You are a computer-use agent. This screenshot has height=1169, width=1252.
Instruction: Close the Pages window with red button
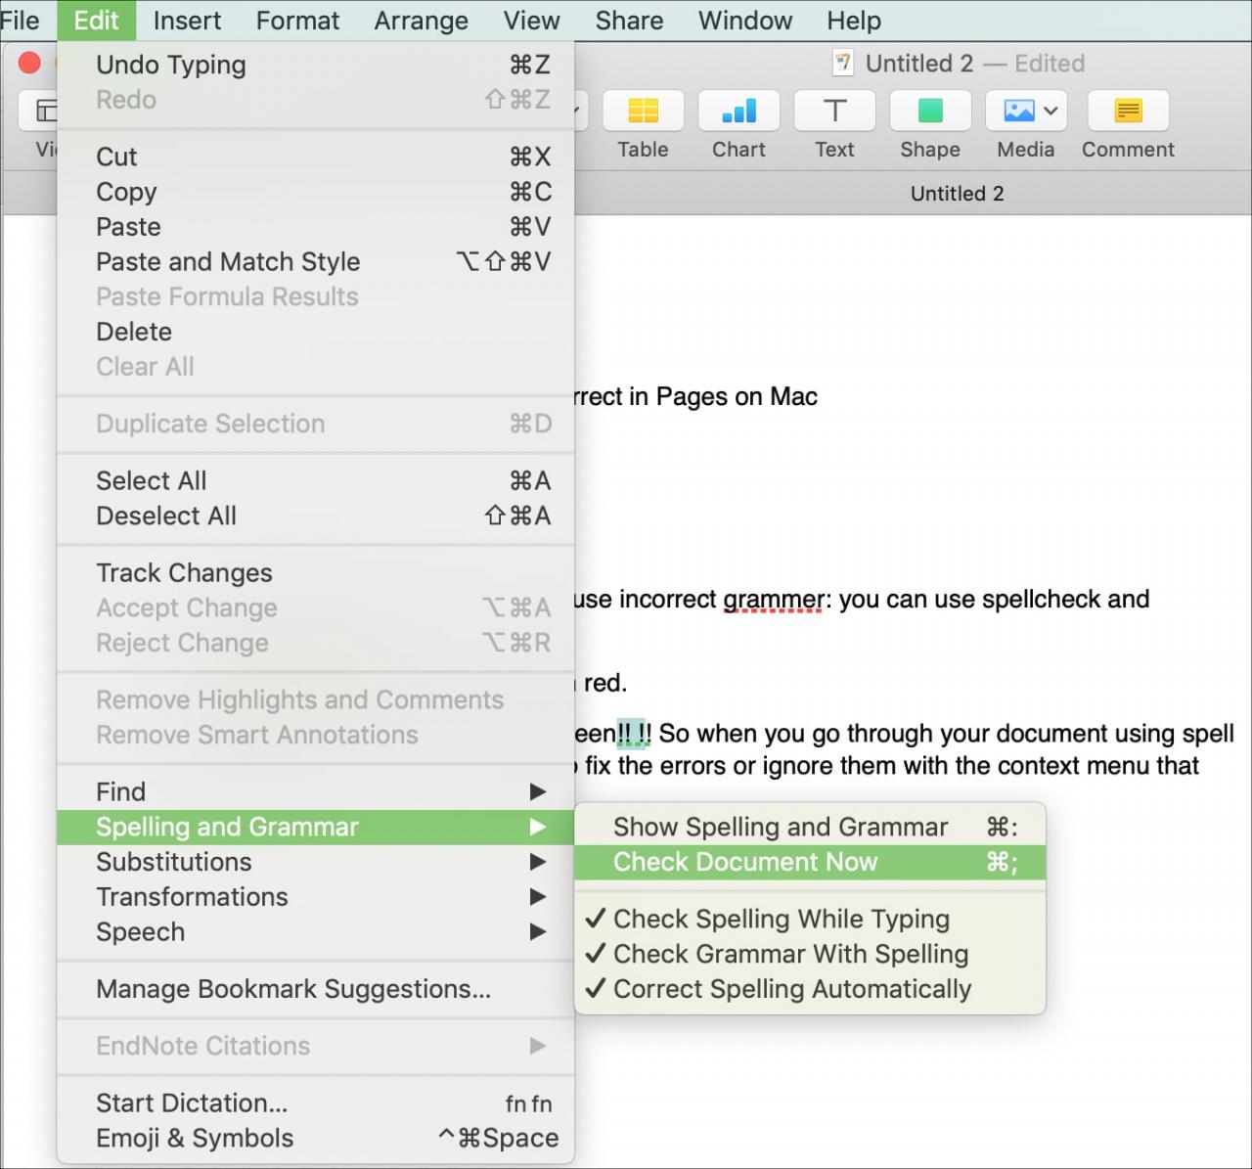[x=29, y=63]
